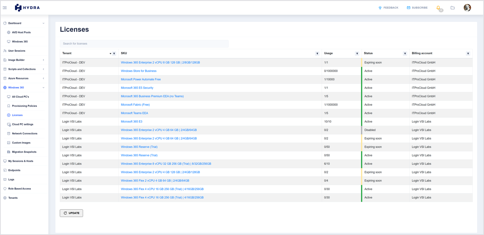
Task: Open Microsoft Power Automate Free link
Action: pyautogui.click(x=141, y=80)
